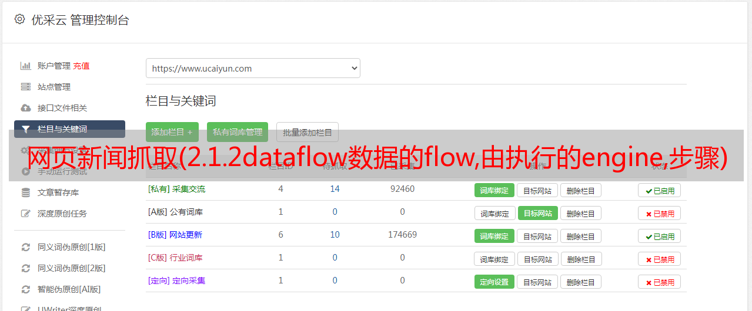This screenshot has width=752, height=311.
Task: Click the red 充值 link
Action: (81, 66)
